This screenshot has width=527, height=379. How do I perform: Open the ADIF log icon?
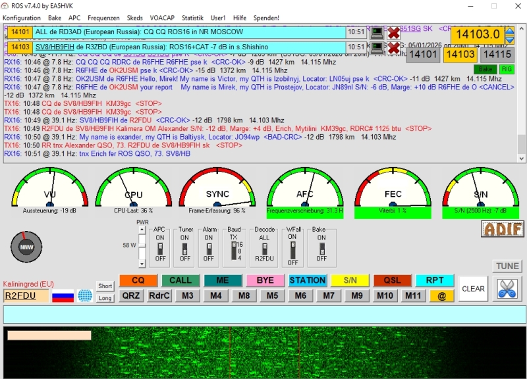tap(503, 229)
